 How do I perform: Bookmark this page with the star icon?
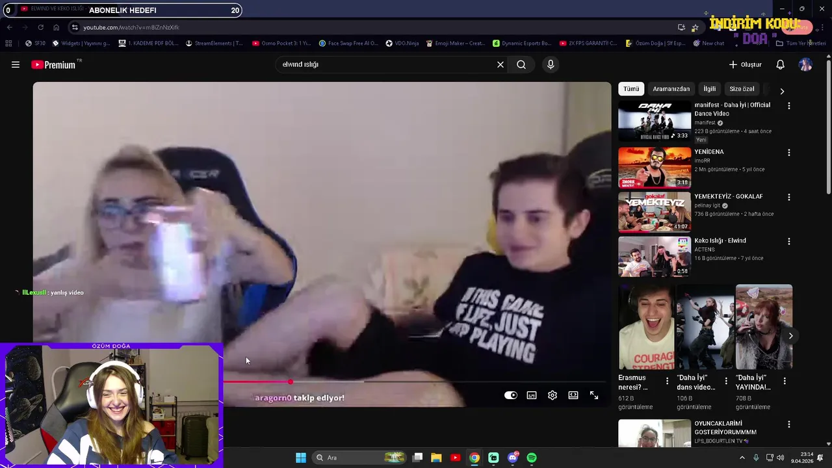coord(695,27)
